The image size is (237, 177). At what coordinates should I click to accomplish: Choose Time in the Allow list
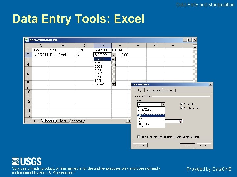[151, 121]
